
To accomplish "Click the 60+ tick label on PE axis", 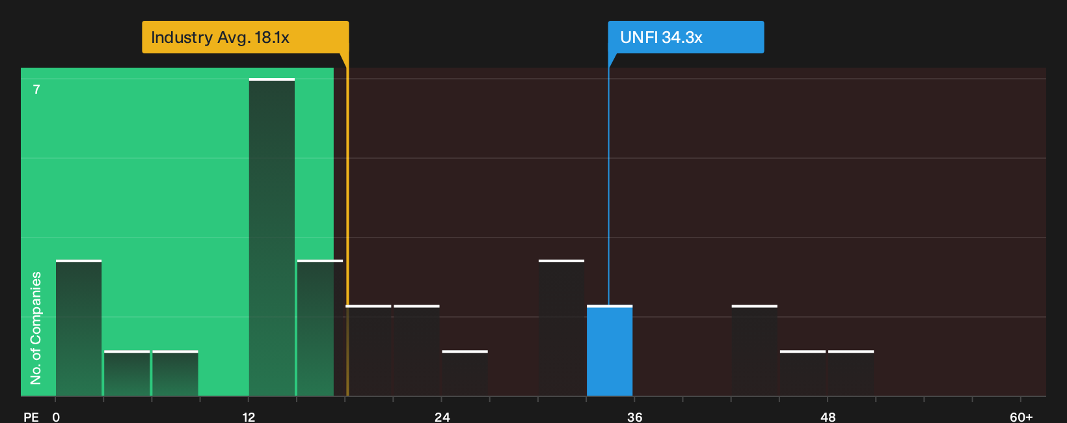I will [x=1021, y=417].
